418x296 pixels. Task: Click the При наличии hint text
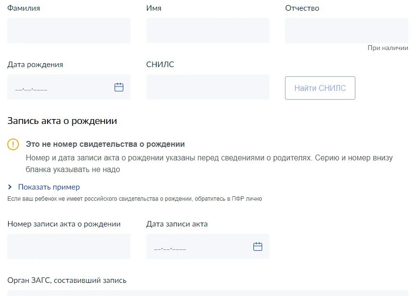pyautogui.click(x=388, y=48)
